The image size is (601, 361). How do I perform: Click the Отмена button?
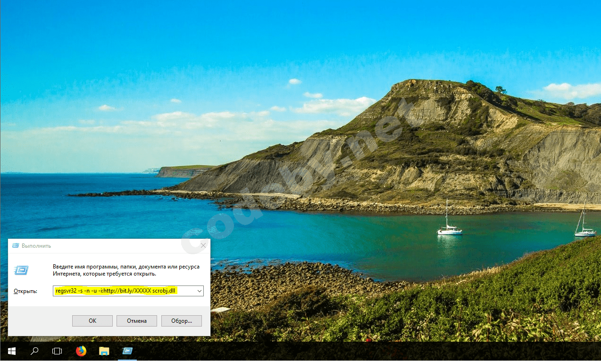(136, 321)
